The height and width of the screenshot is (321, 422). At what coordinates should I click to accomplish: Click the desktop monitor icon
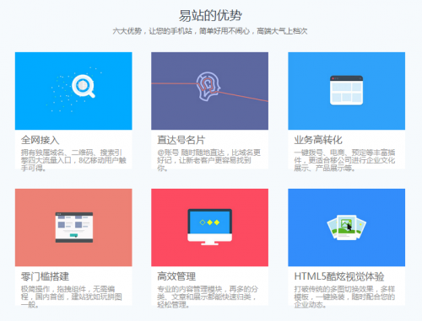pos(209,227)
